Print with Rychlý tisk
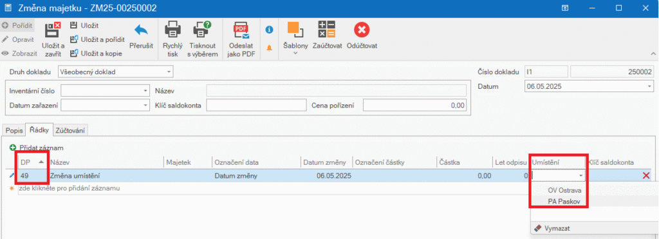This screenshot has height=239, width=659. tap(172, 39)
